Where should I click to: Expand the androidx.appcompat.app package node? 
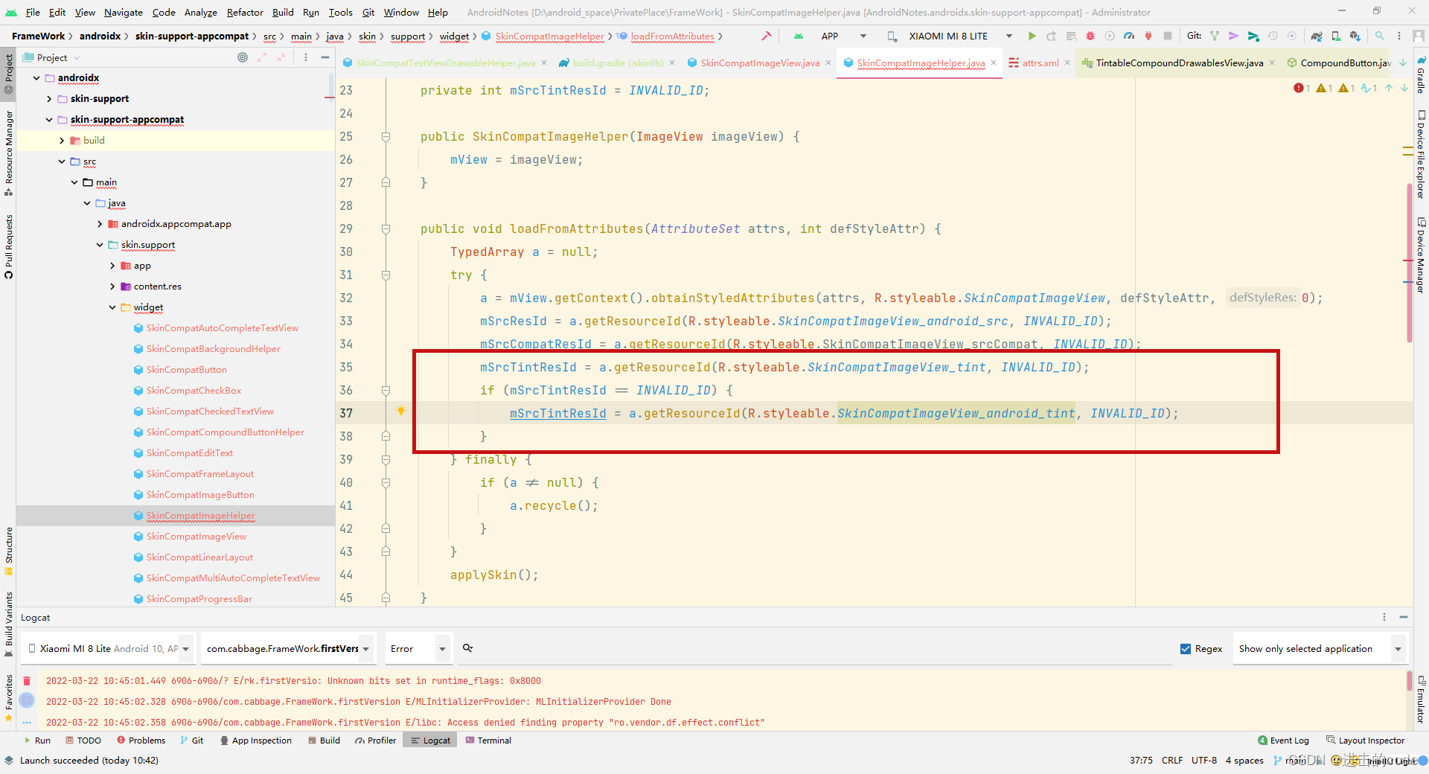point(100,224)
